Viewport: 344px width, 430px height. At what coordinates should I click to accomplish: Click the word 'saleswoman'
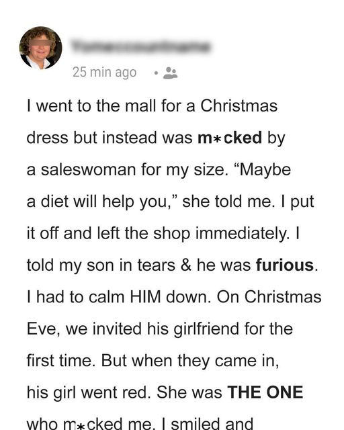pyautogui.click(x=89, y=170)
